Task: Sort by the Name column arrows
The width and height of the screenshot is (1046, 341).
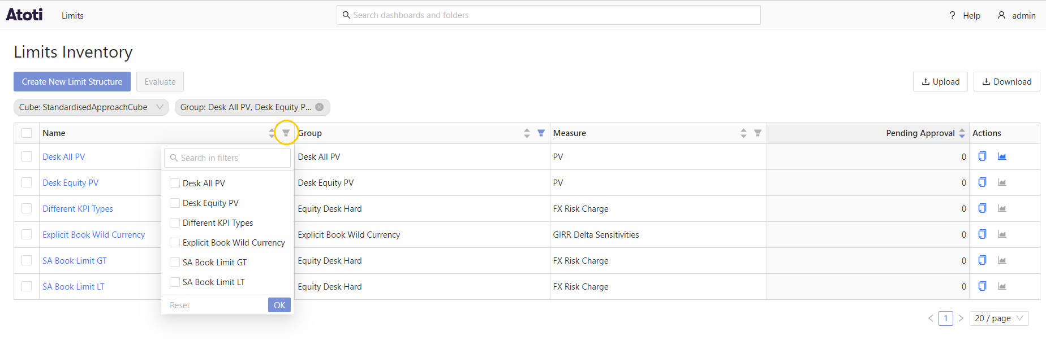Action: (272, 133)
